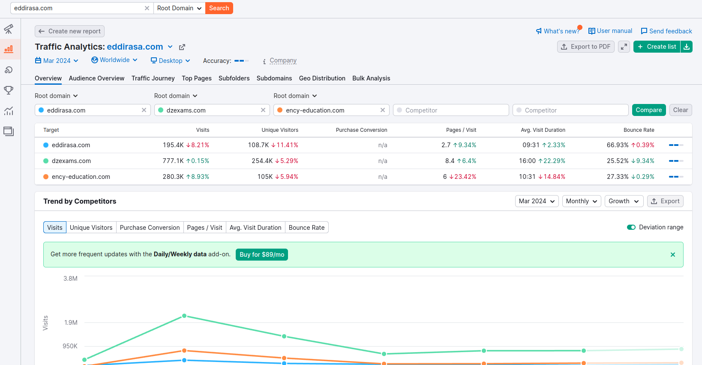Viewport: 702px width, 365px height.
Task: Expand the Mar 2024 date dropdown in header
Action: click(57, 61)
